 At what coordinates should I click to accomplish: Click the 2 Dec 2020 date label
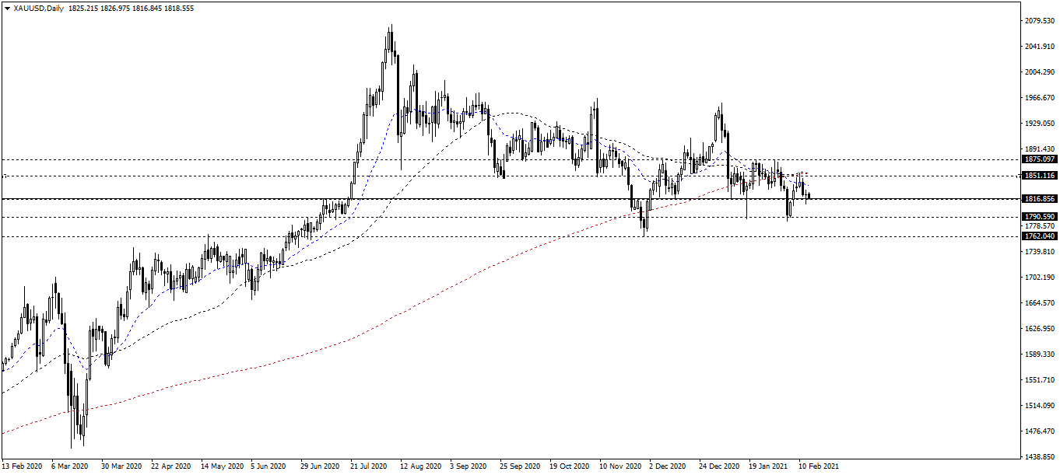[x=667, y=467]
